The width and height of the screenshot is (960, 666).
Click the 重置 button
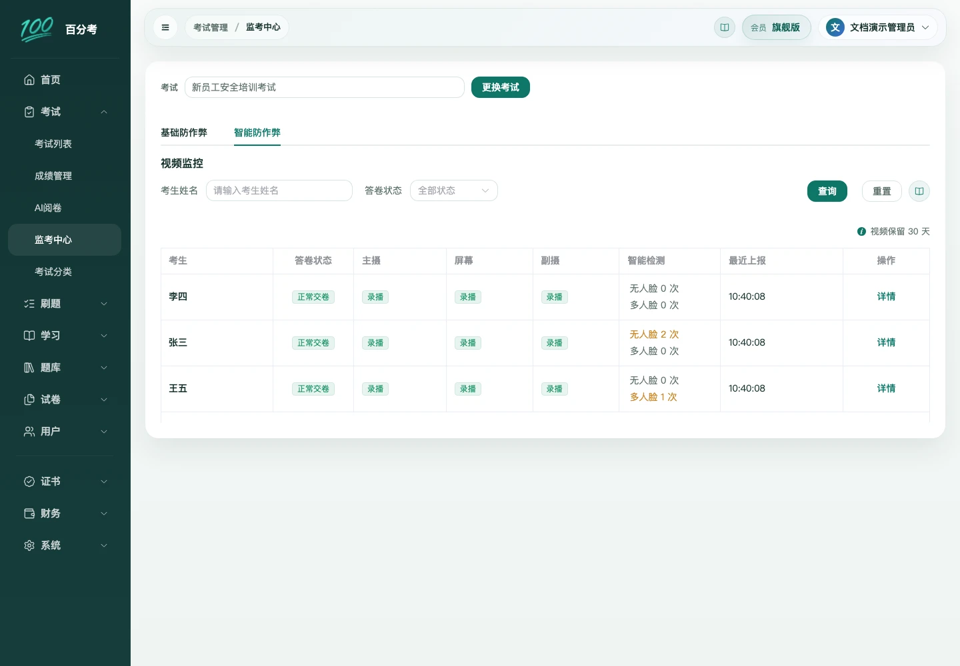[882, 191]
